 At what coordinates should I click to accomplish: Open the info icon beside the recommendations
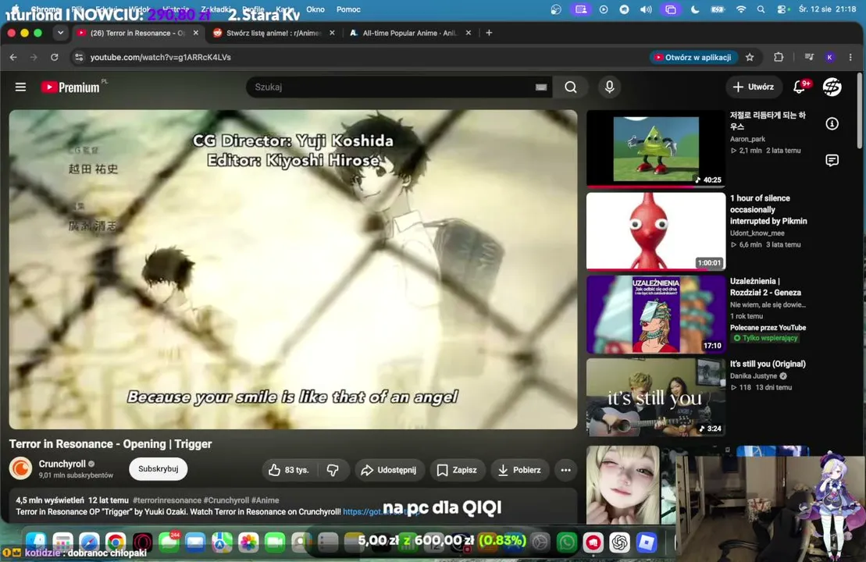832,123
